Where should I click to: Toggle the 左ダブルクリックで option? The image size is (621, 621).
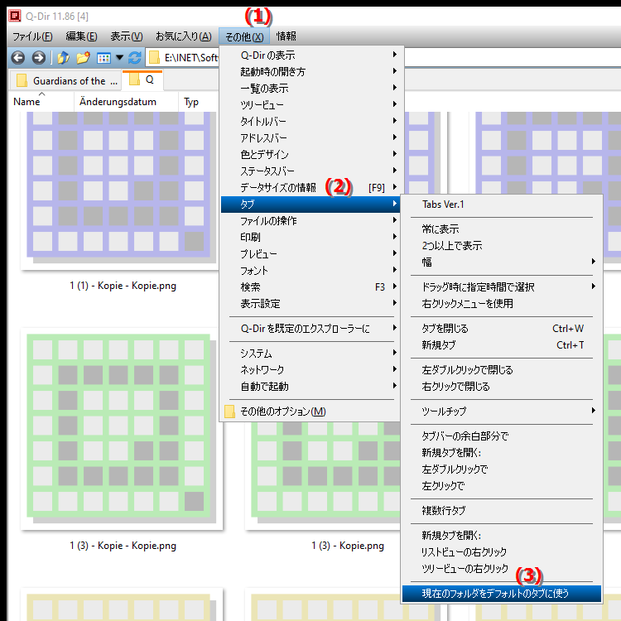pyautogui.click(x=502, y=469)
